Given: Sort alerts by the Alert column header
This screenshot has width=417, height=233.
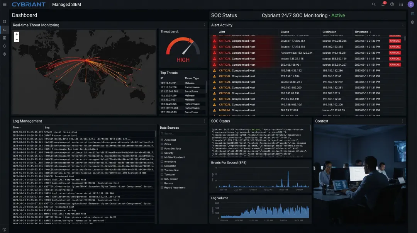Looking at the screenshot, I should pyautogui.click(x=222, y=32).
